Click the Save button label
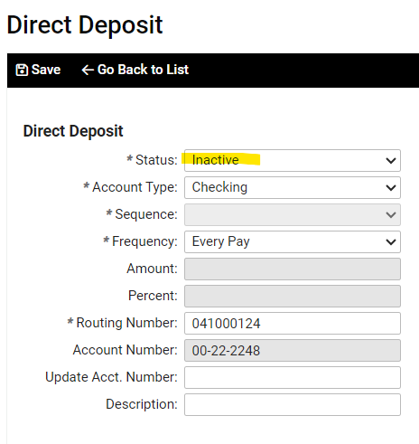This screenshot has width=419, height=444. coord(46,70)
